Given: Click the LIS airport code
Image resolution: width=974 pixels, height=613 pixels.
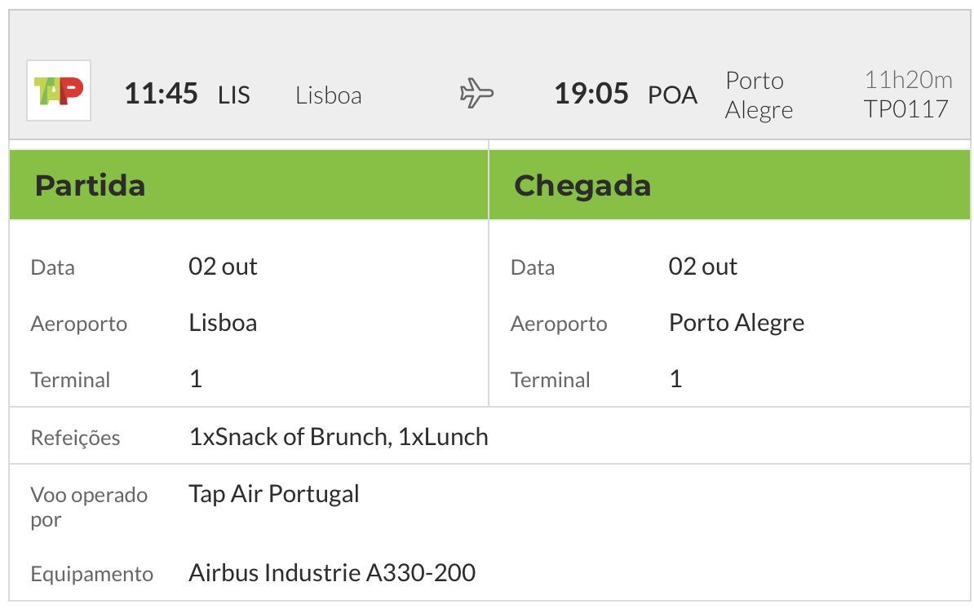Looking at the screenshot, I should click(233, 95).
